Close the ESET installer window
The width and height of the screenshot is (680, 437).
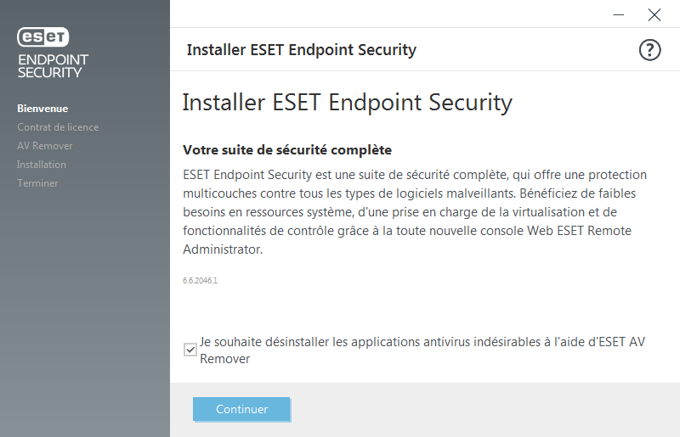pos(654,14)
